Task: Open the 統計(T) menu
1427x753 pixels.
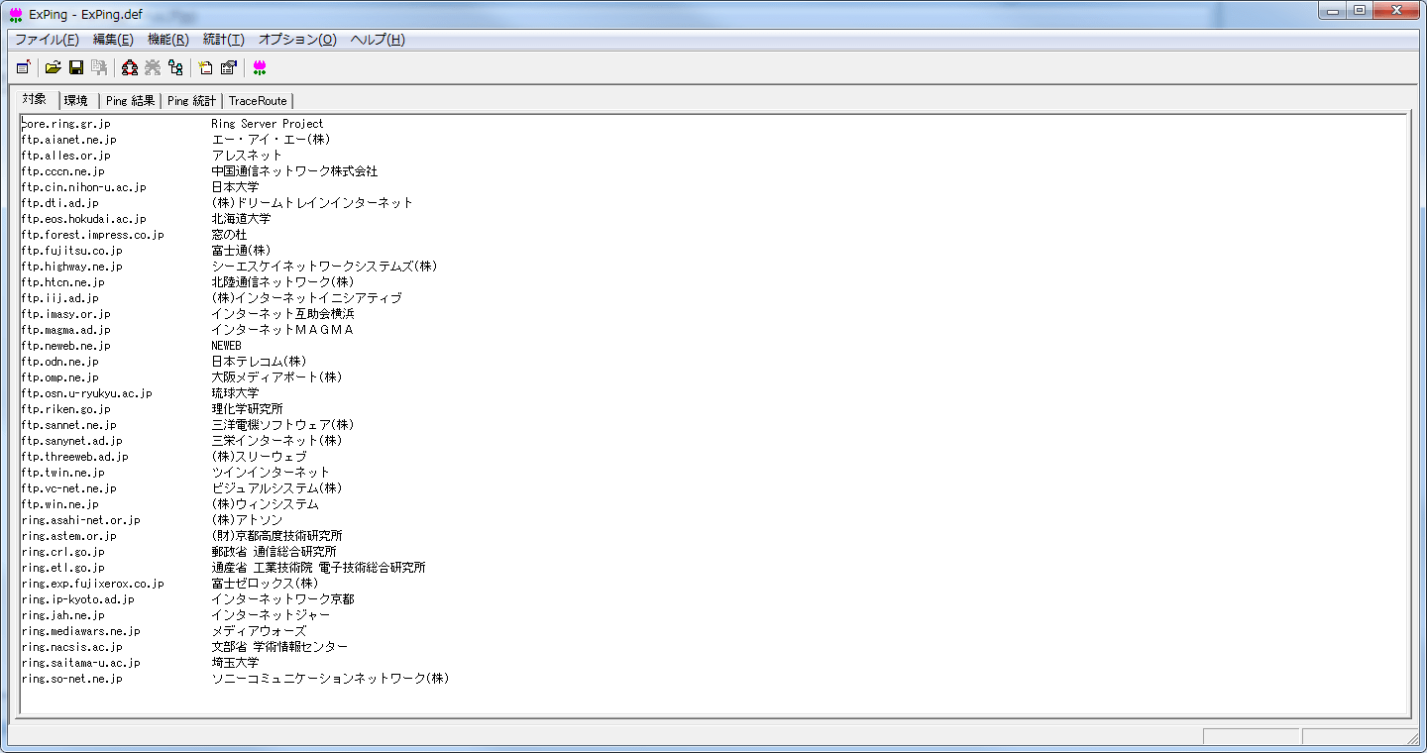Action: tap(223, 40)
